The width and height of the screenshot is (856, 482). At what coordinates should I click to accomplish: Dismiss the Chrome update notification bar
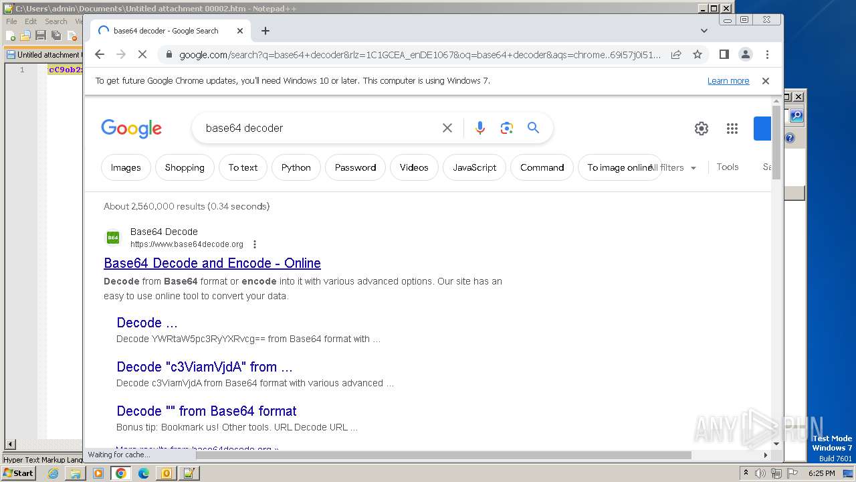pos(766,80)
